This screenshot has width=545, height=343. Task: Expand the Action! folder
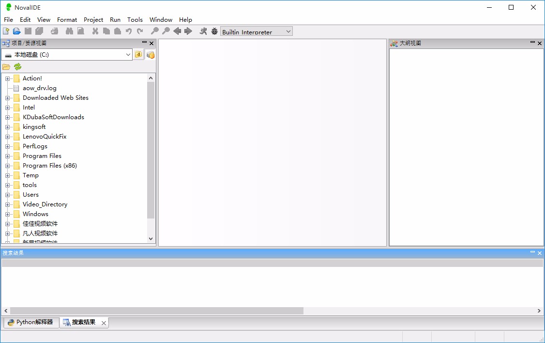coord(7,78)
